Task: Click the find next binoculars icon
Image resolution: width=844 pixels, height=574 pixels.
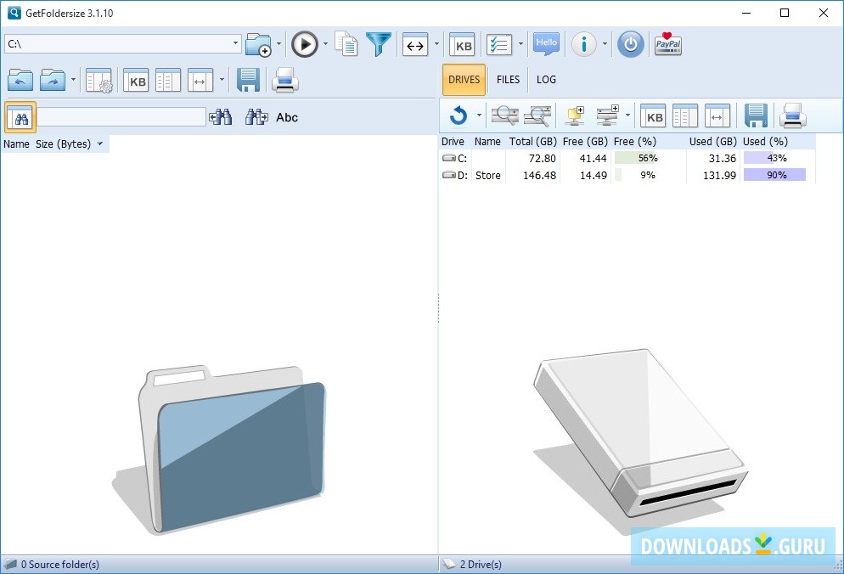Action: tap(256, 117)
